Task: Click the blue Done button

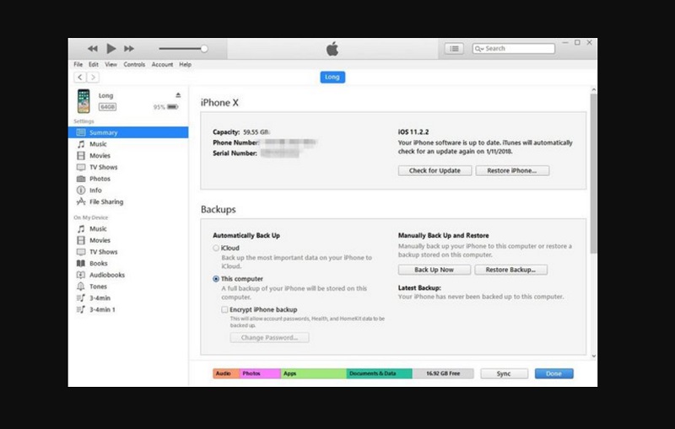Action: click(554, 373)
